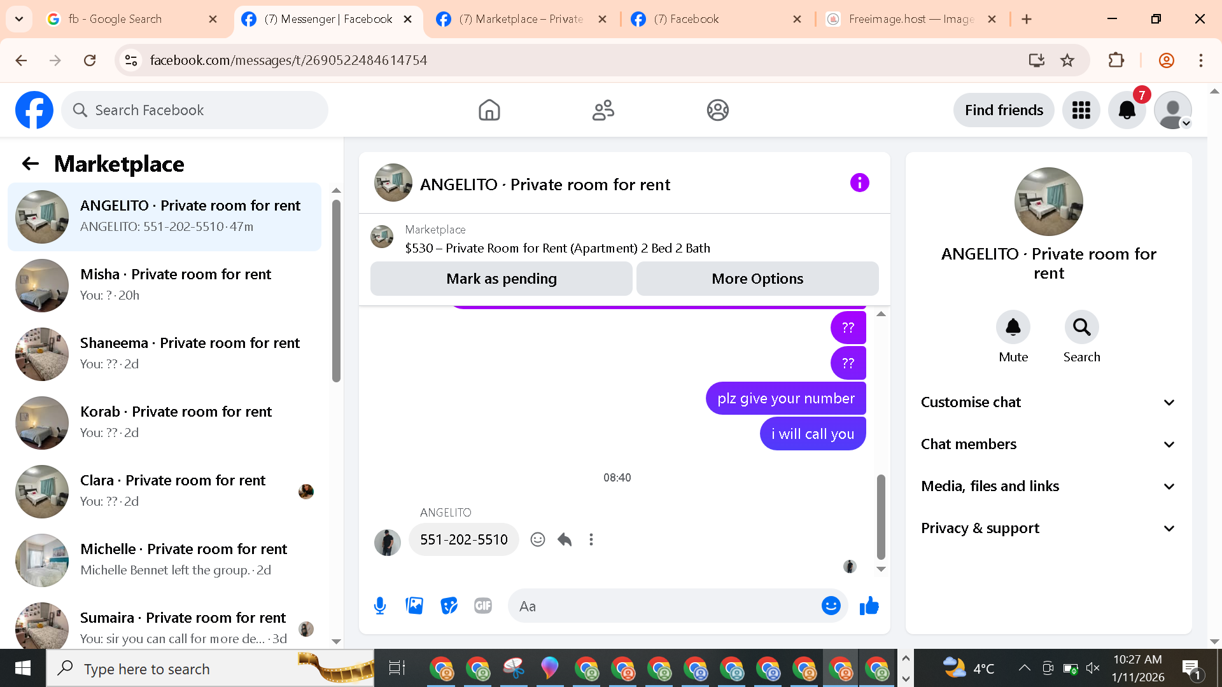This screenshot has height=687, width=1222.
Task: Open the Windows Start menu
Action: pyautogui.click(x=23, y=668)
